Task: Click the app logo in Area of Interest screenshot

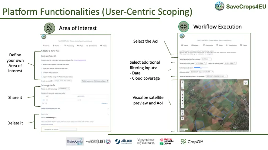Action: coord(44,37)
